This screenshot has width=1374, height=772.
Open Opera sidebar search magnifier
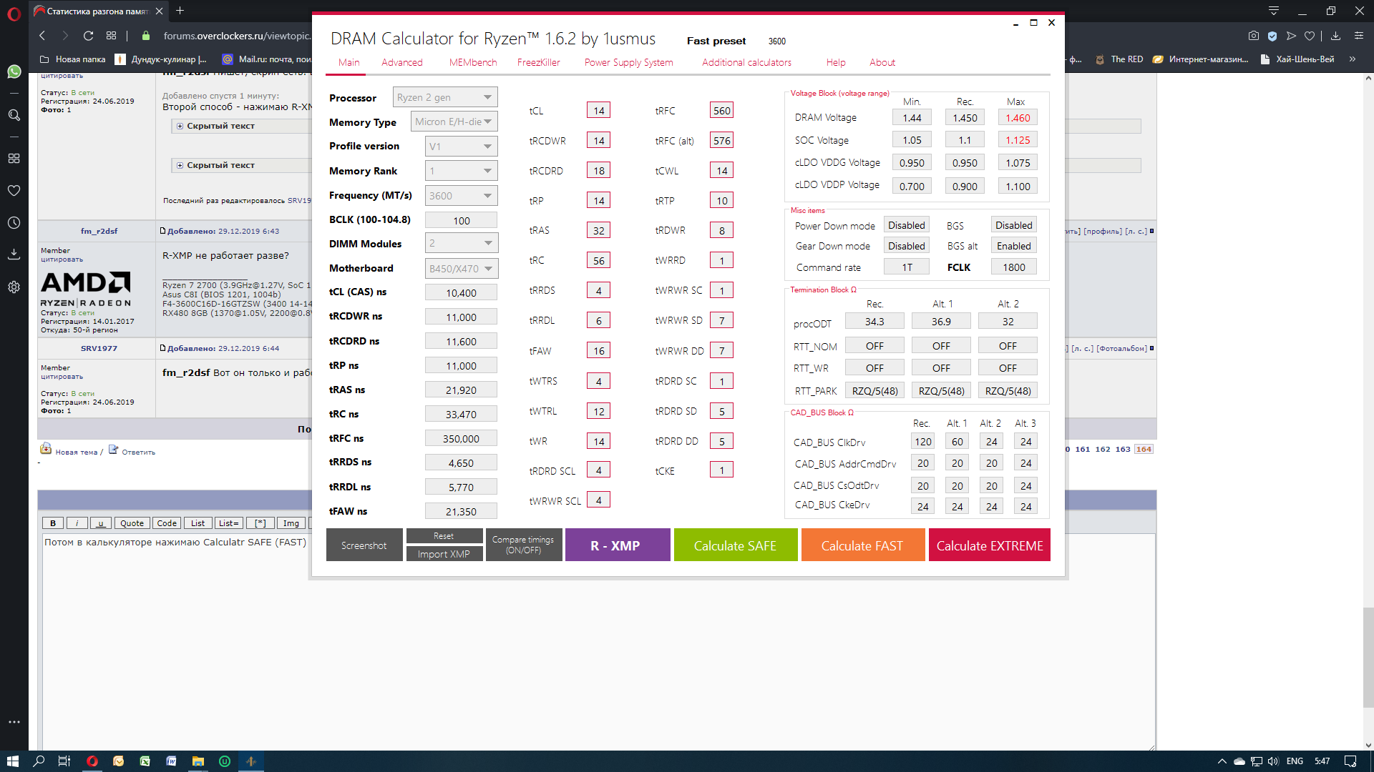[x=14, y=114]
